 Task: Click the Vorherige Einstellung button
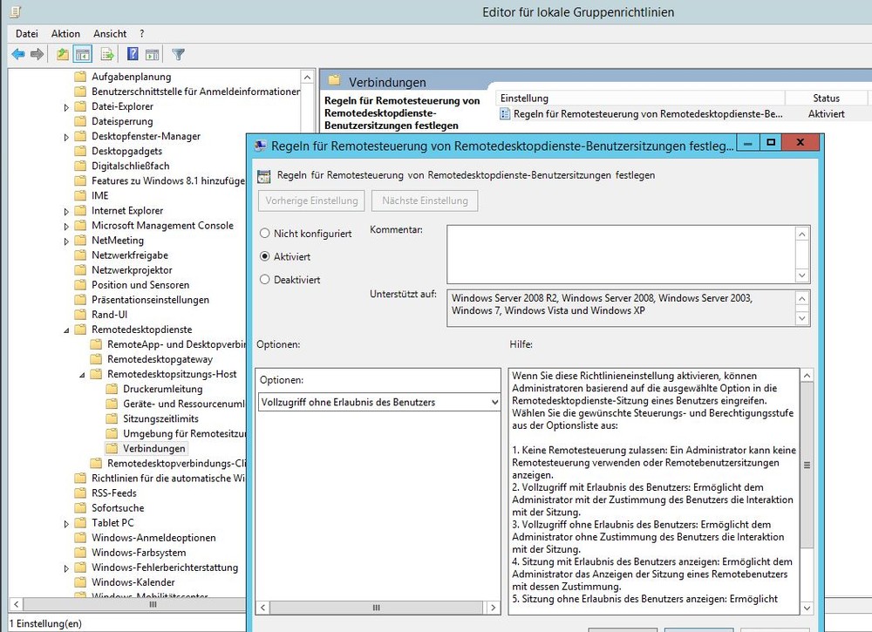click(x=311, y=200)
